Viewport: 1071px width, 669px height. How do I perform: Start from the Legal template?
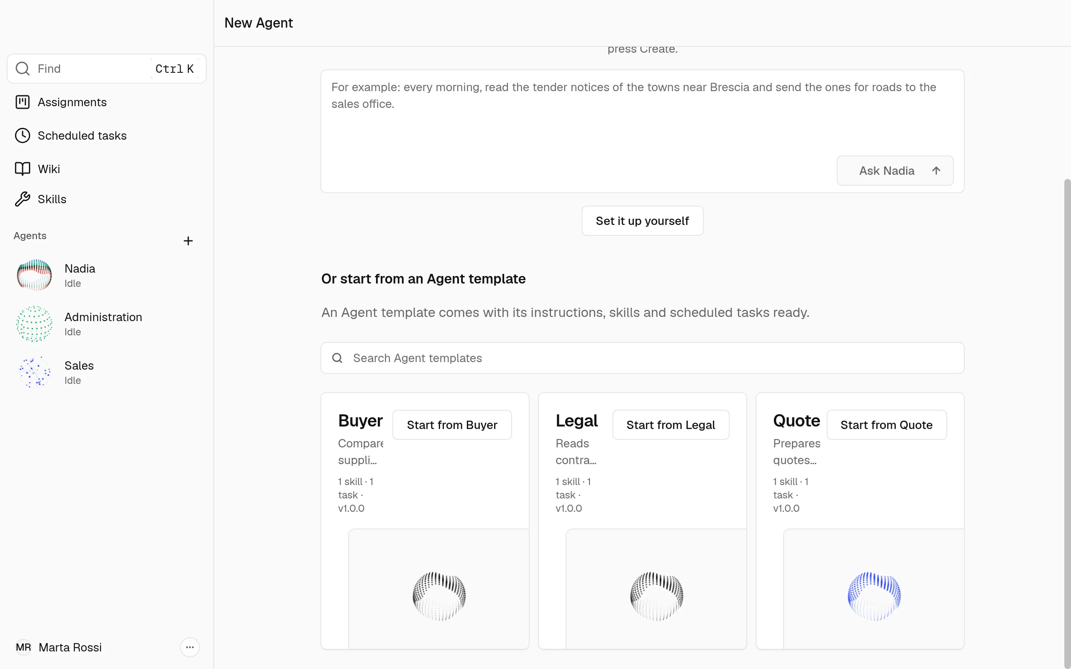tap(671, 425)
